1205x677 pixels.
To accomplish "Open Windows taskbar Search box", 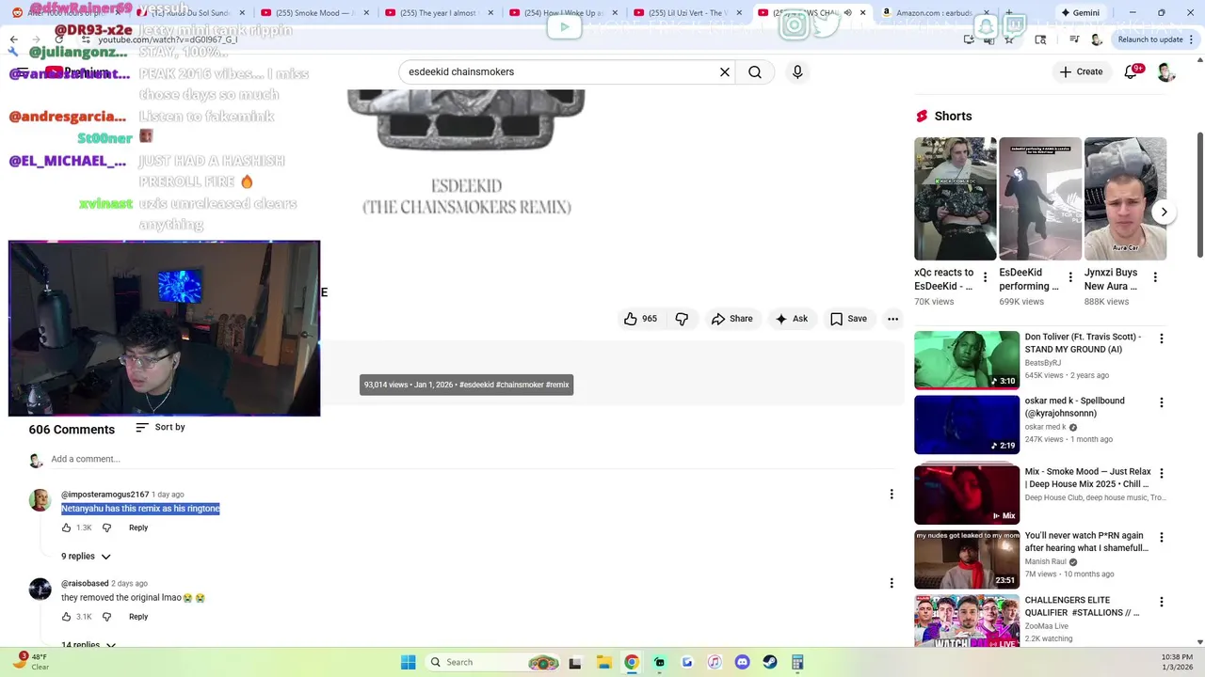I will [x=492, y=662].
